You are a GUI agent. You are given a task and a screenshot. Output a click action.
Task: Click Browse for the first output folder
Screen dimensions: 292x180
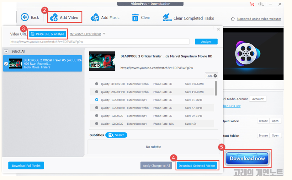tap(263, 121)
